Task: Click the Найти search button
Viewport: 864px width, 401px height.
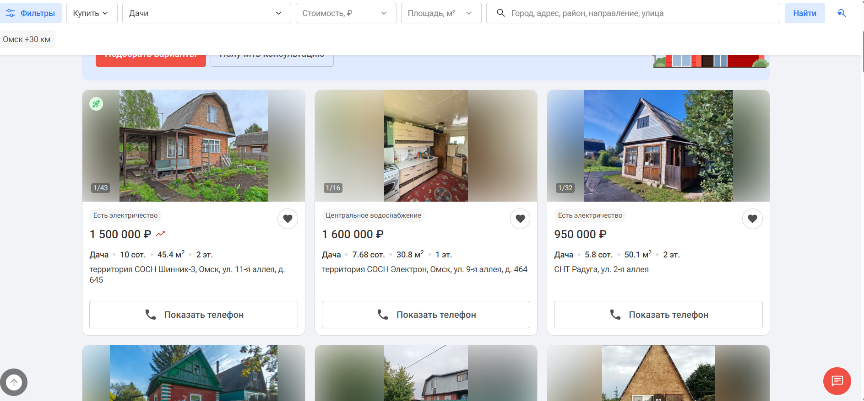Action: (804, 13)
